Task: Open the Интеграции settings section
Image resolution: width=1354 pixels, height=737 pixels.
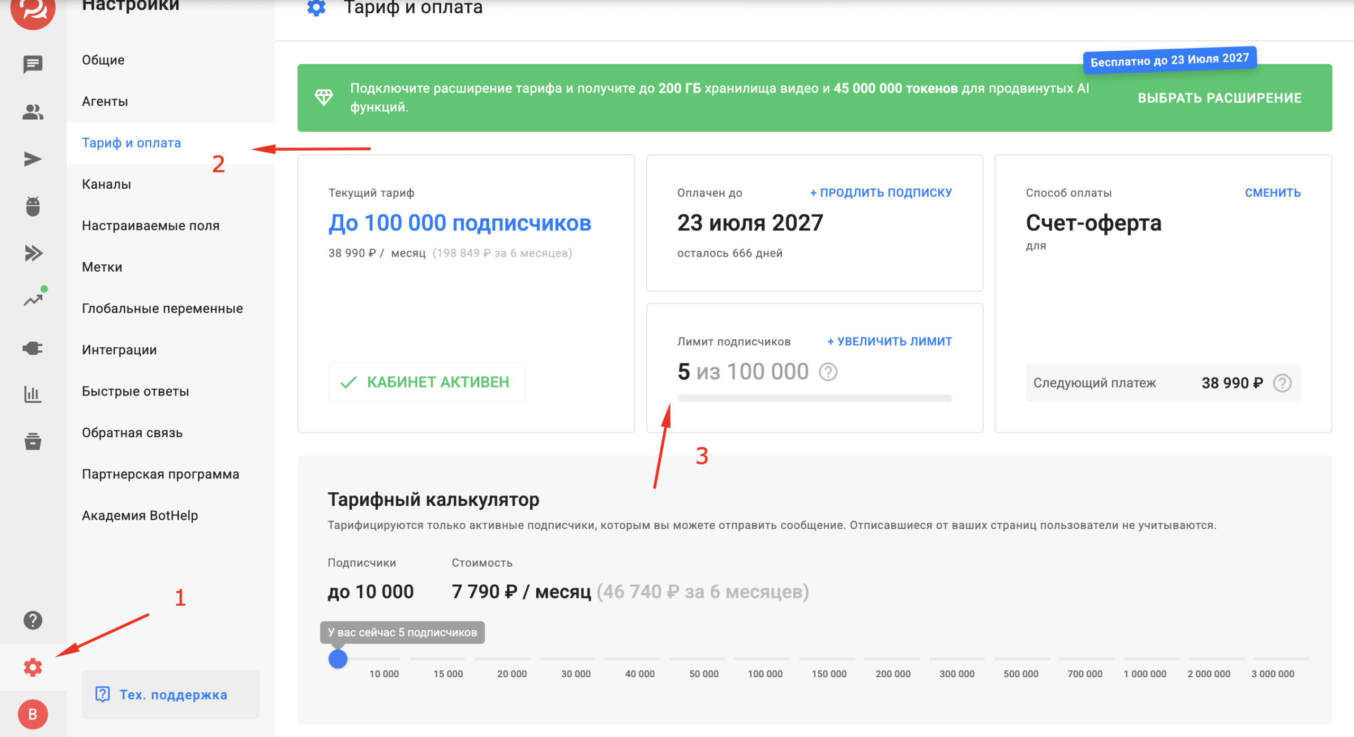Action: (x=119, y=349)
